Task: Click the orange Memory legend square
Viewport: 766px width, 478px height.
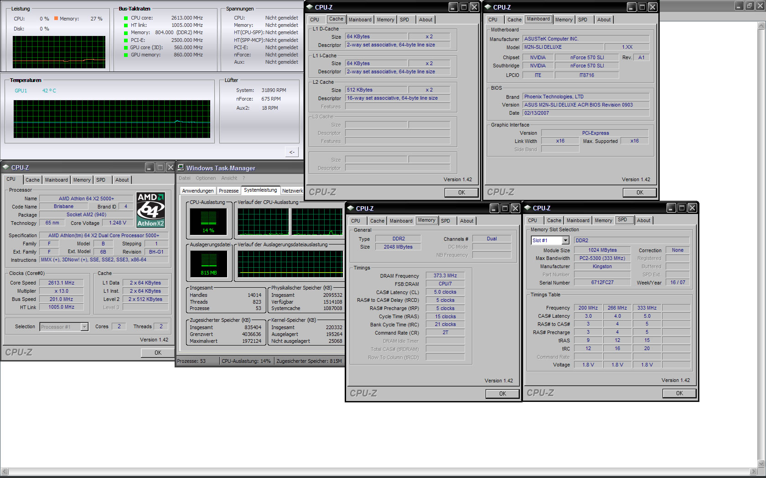Action: (x=56, y=19)
